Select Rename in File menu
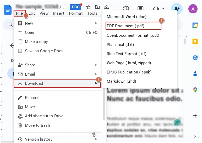 click(x=57, y=98)
